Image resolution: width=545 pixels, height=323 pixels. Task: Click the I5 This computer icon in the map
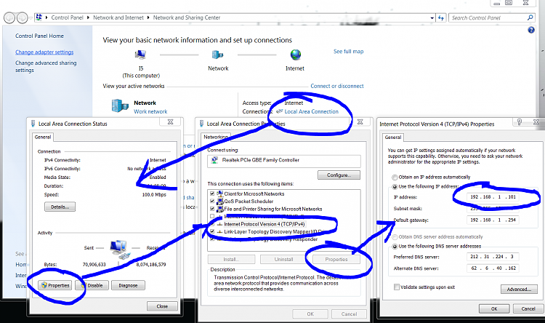coord(140,55)
